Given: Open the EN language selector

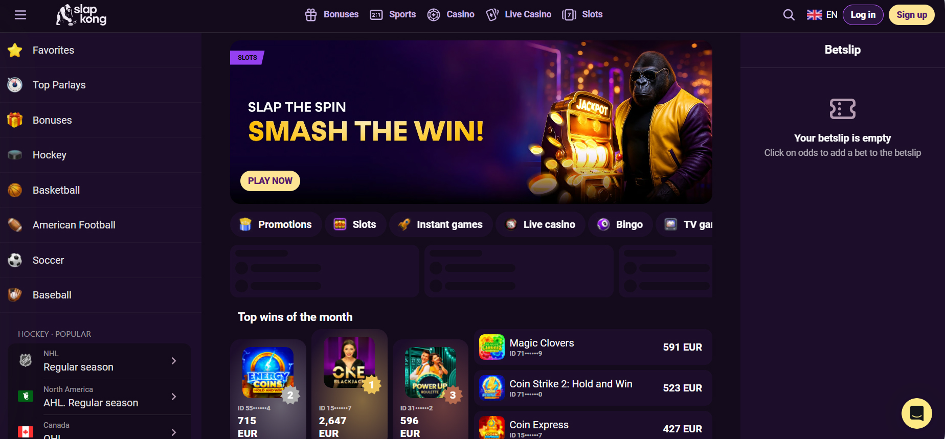Looking at the screenshot, I should click(822, 15).
